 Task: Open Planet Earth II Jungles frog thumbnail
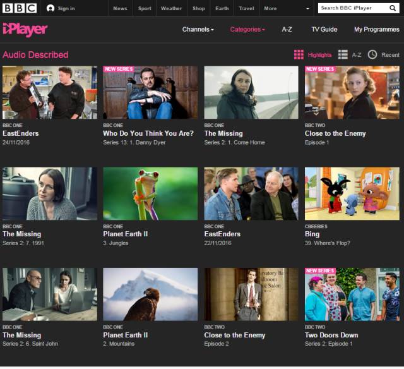[150, 193]
